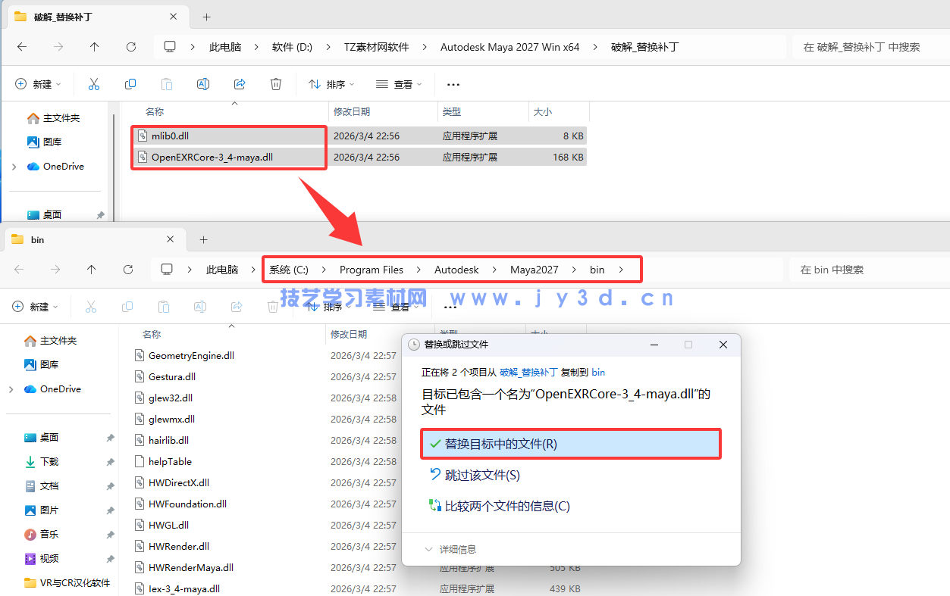Click the Share icon in top toolbar
950x596 pixels.
(x=240, y=84)
